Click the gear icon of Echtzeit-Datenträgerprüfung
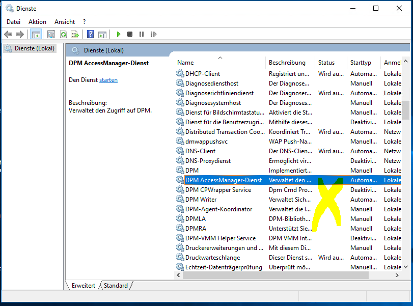This screenshot has height=306, width=413. [x=180, y=267]
